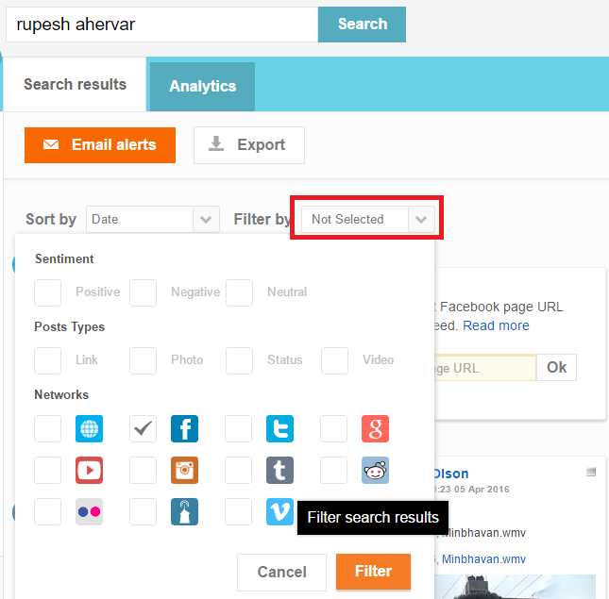Click the envelope icon on Email alerts

(x=51, y=144)
